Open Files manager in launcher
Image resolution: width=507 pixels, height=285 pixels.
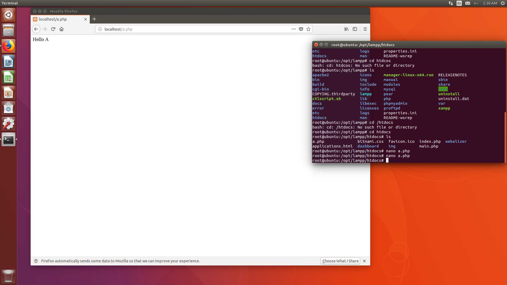pos(8,30)
